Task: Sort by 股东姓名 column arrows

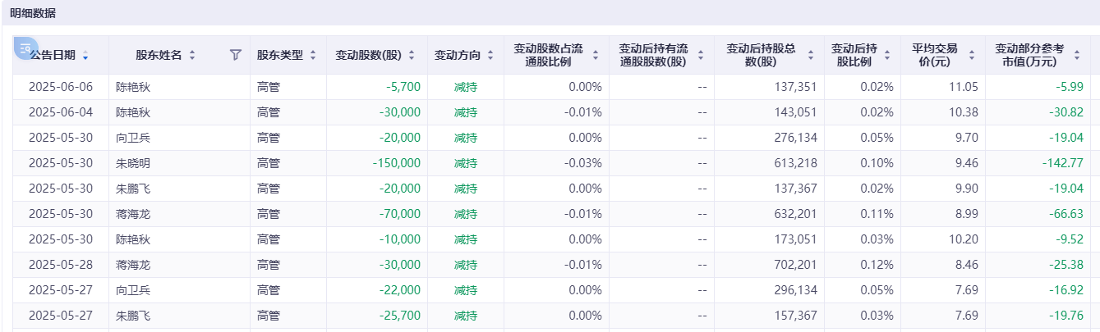Action: tap(192, 56)
